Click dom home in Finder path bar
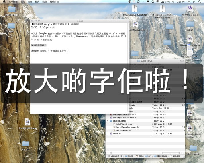 pyautogui.click(x=139, y=156)
